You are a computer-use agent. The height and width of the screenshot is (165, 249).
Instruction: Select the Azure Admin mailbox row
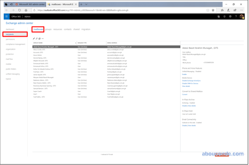click(x=37, y=55)
